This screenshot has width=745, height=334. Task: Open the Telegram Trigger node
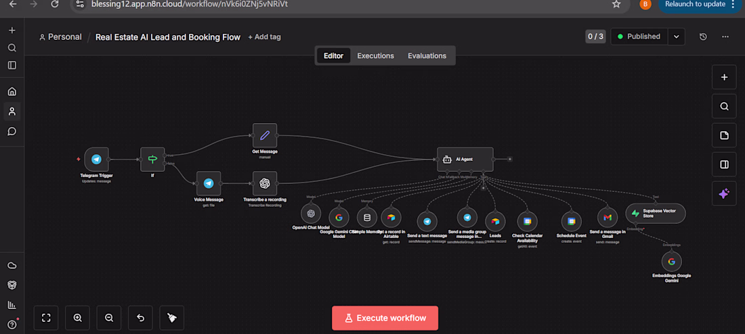[96, 160]
